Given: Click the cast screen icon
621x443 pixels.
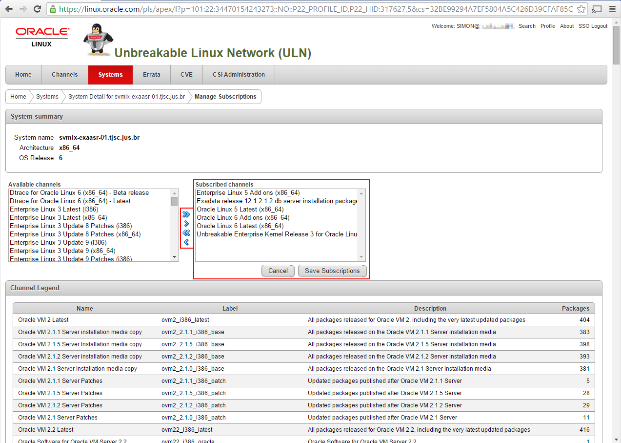Looking at the screenshot, I should tap(597, 9).
